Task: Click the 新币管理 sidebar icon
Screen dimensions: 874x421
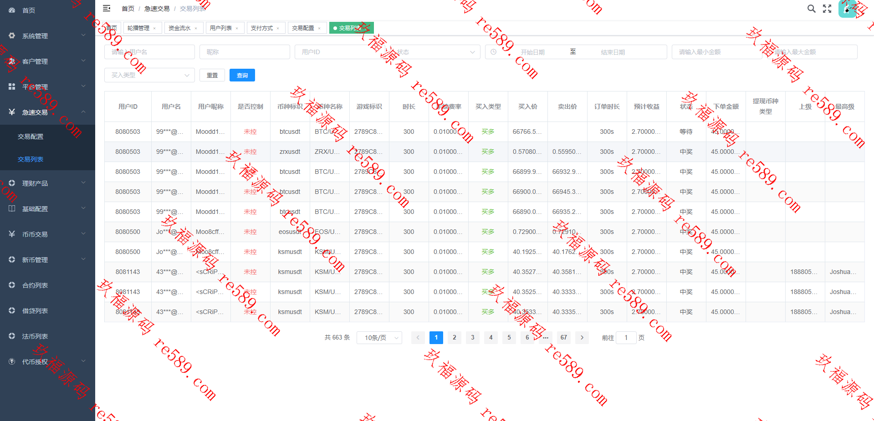Action: click(x=12, y=259)
